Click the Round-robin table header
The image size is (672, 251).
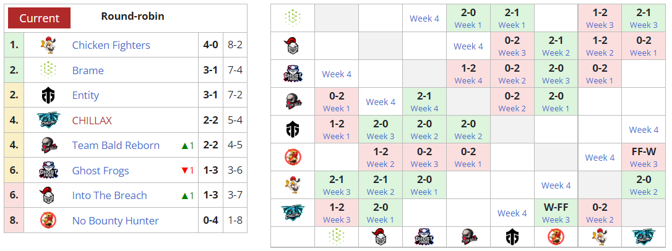pos(132,16)
